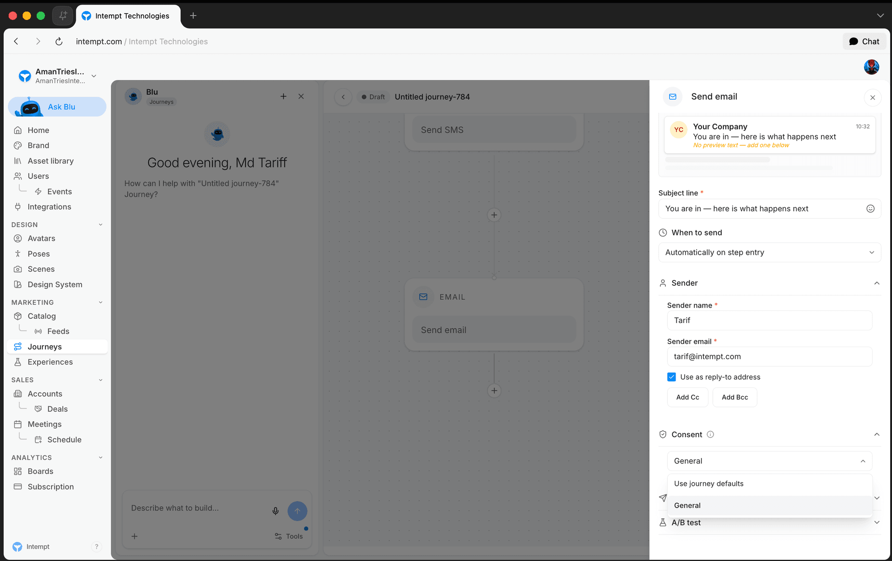892x561 pixels.
Task: Open Subscription page
Action: coord(51,487)
